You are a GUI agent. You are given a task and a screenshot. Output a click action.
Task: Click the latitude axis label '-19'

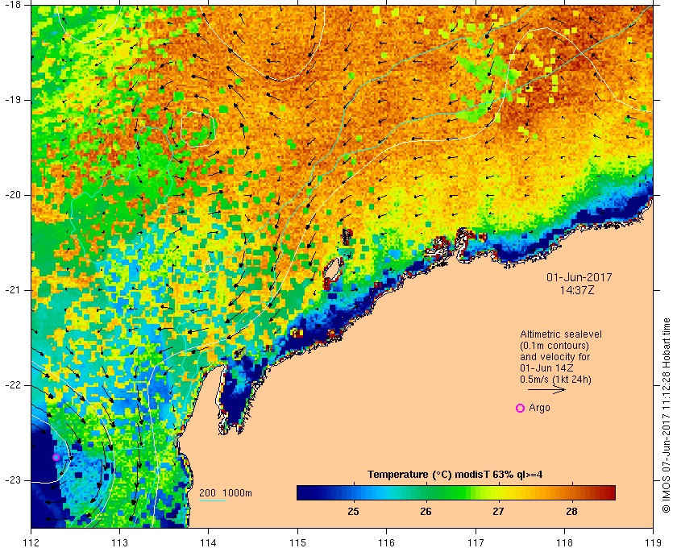12,100
